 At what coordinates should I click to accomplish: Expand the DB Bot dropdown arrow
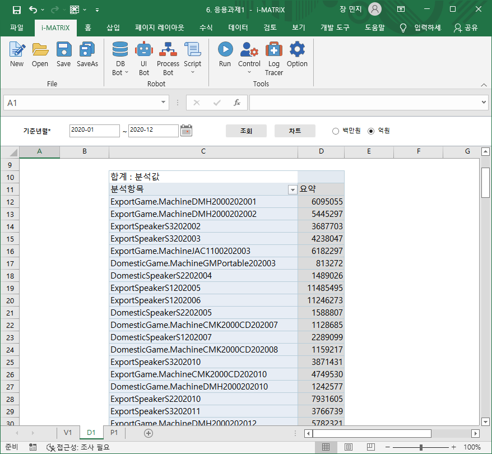(x=127, y=72)
